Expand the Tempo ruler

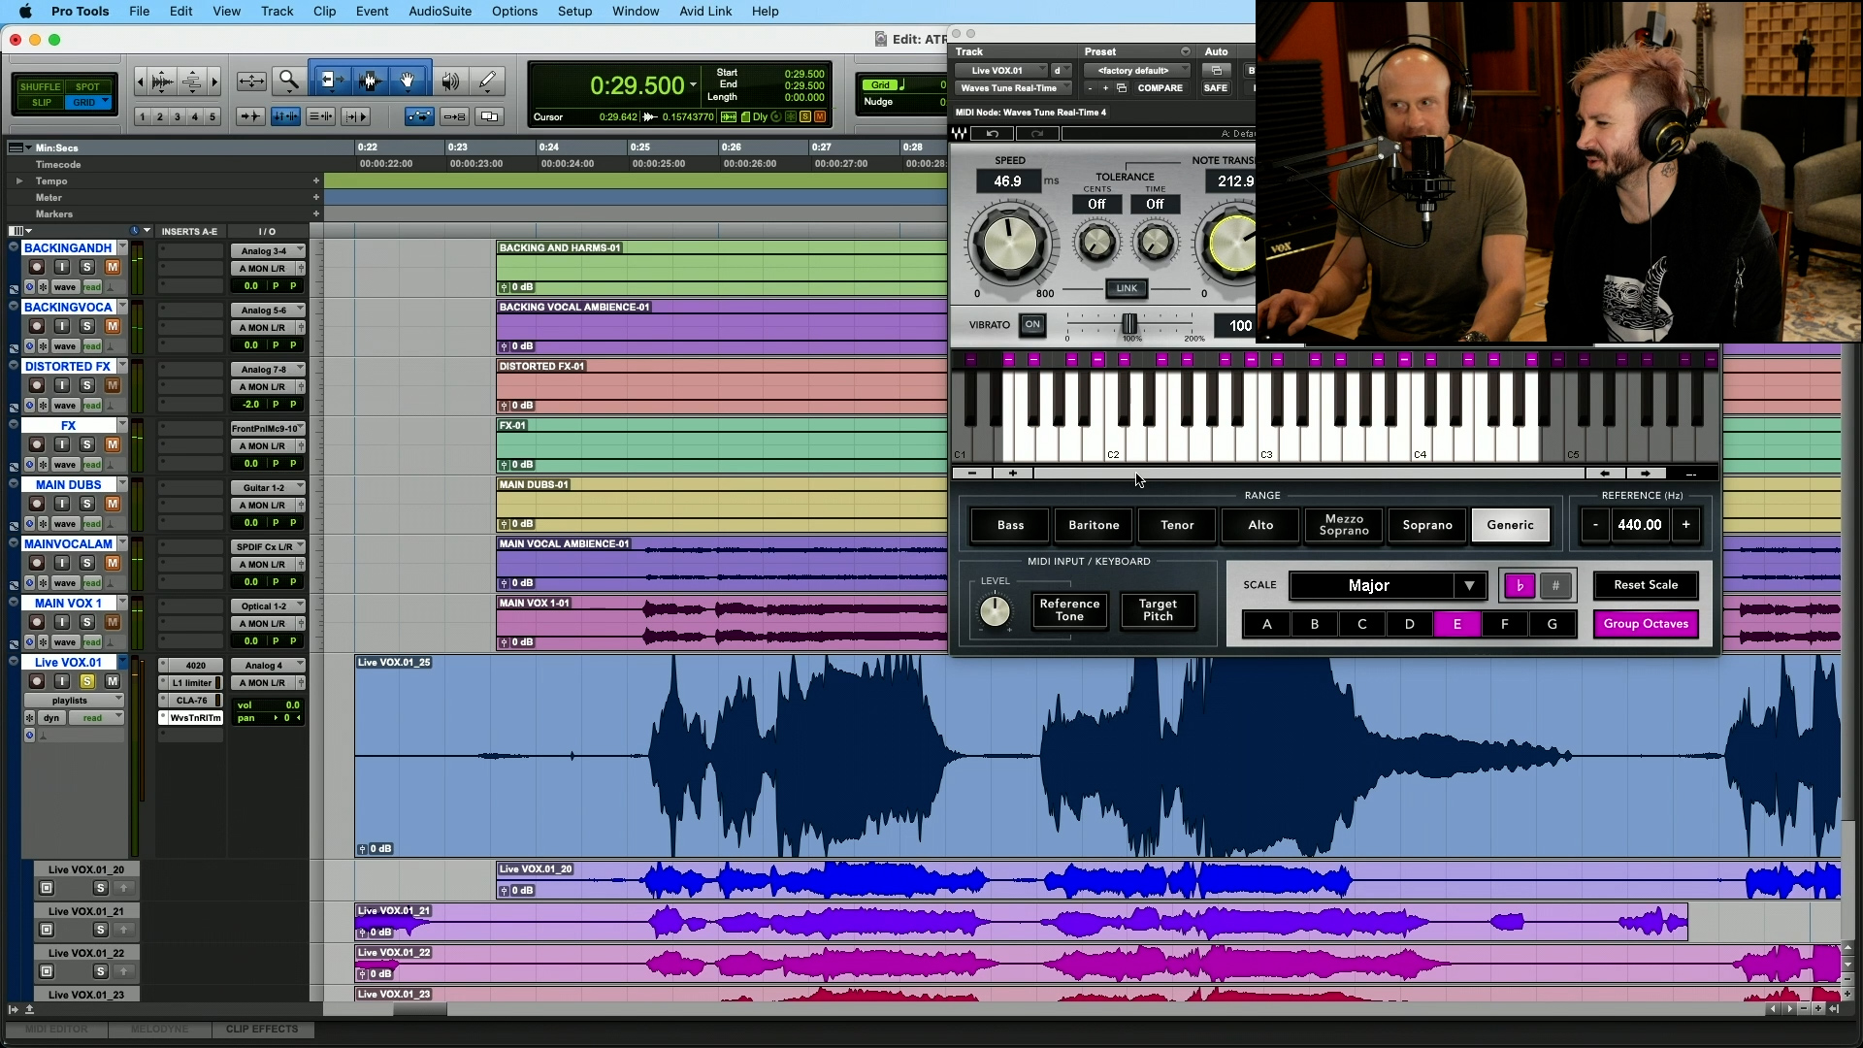point(18,180)
